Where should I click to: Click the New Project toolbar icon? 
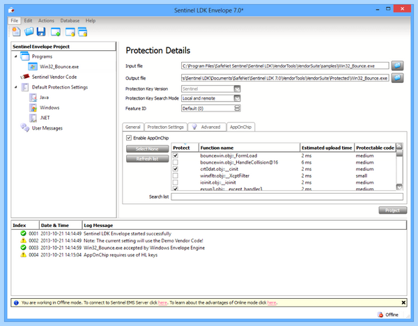click(16, 32)
